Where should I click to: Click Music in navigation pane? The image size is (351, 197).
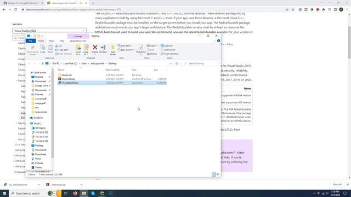pyautogui.click(x=38, y=159)
